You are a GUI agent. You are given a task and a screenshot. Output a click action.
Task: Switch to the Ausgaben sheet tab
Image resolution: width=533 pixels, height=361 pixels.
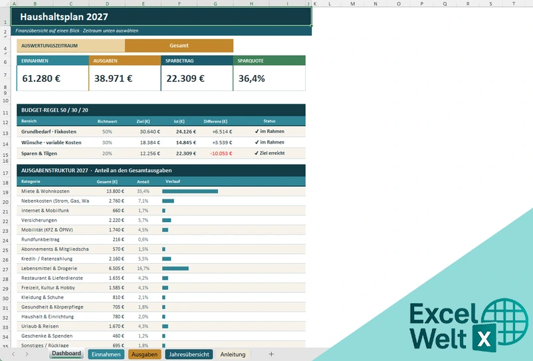tap(144, 354)
